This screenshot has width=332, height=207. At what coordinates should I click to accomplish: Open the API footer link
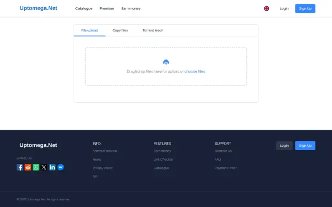point(95,177)
